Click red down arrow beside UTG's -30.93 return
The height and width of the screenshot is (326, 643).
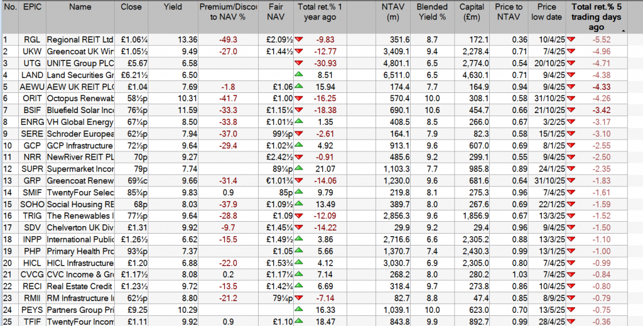299,63
